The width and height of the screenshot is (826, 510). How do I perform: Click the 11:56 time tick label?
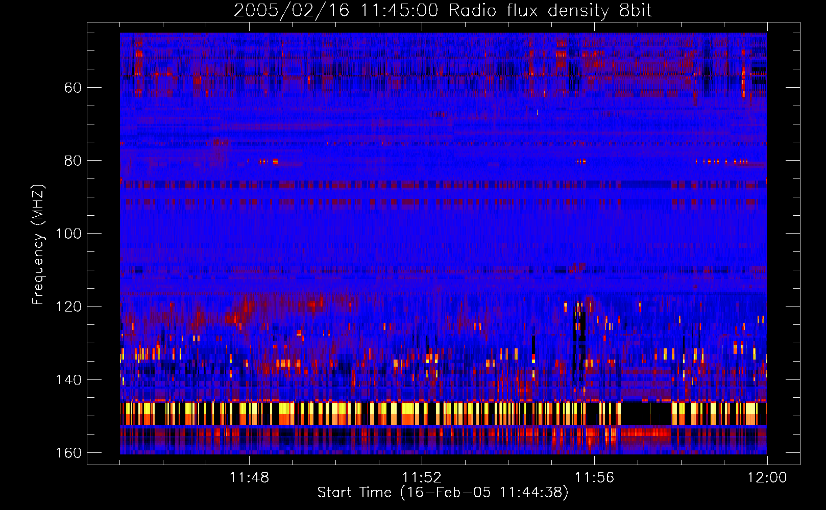click(594, 478)
